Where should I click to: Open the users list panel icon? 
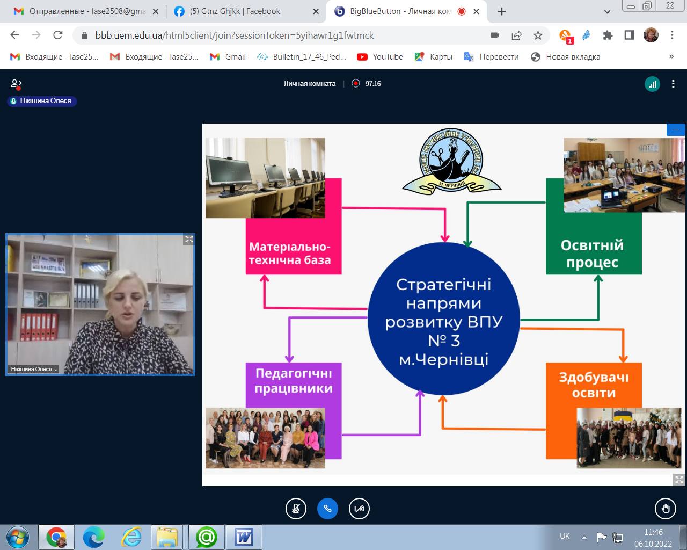coord(16,84)
